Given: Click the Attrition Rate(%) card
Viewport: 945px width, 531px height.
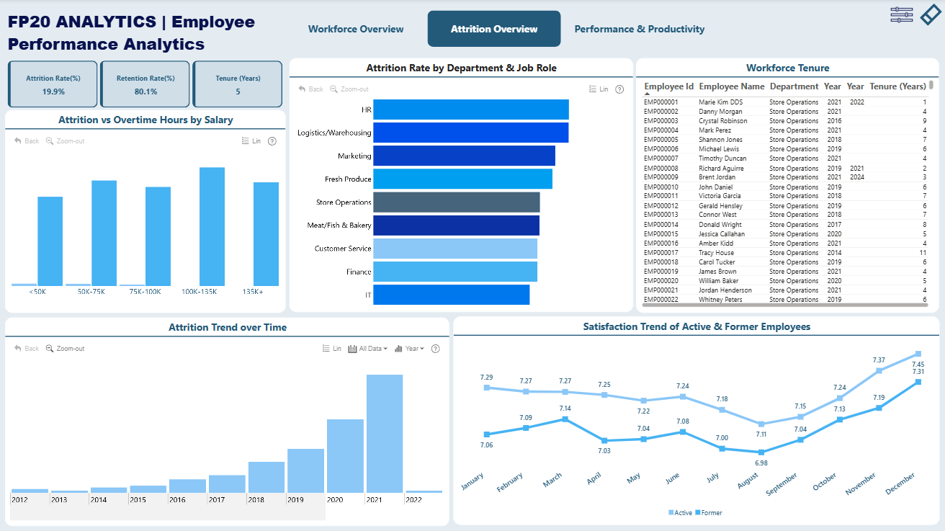Looking at the screenshot, I should [53, 84].
